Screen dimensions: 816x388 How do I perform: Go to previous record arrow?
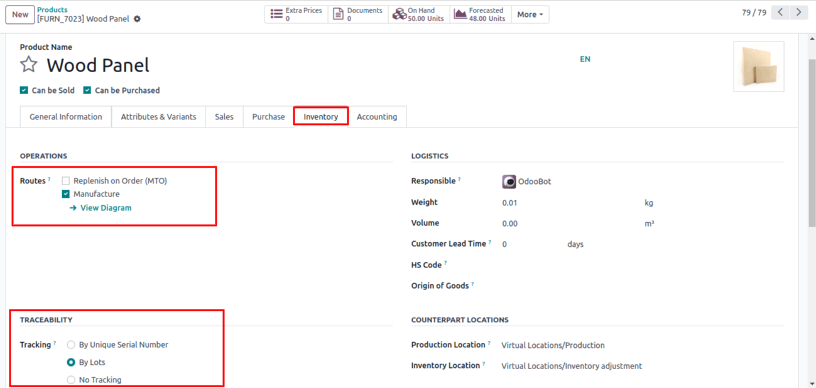pos(780,13)
